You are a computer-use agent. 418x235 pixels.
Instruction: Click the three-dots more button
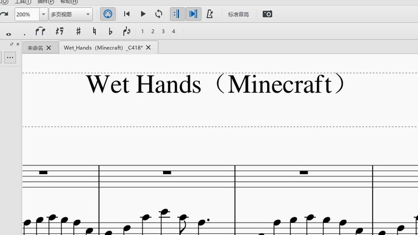10,57
